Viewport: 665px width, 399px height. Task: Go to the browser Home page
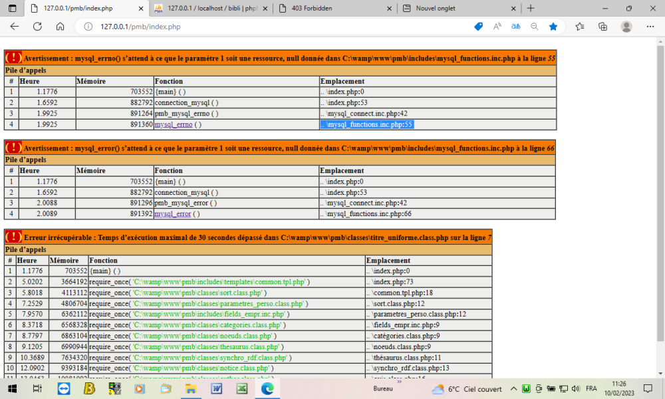coord(60,27)
